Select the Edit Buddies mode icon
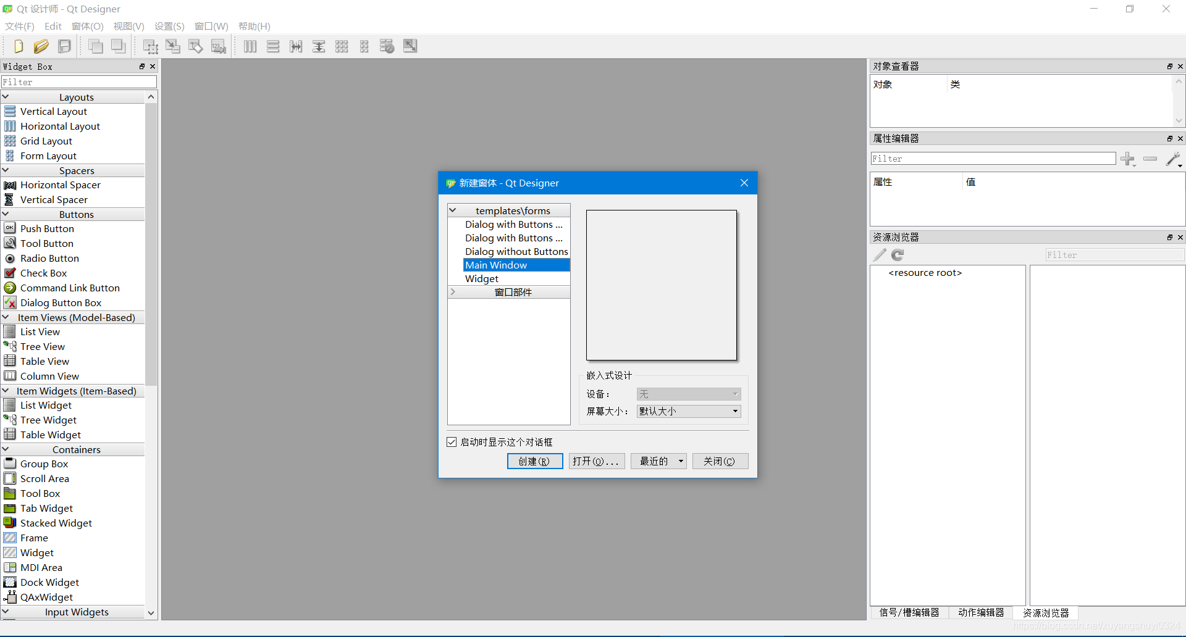The image size is (1186, 637). tap(196, 46)
